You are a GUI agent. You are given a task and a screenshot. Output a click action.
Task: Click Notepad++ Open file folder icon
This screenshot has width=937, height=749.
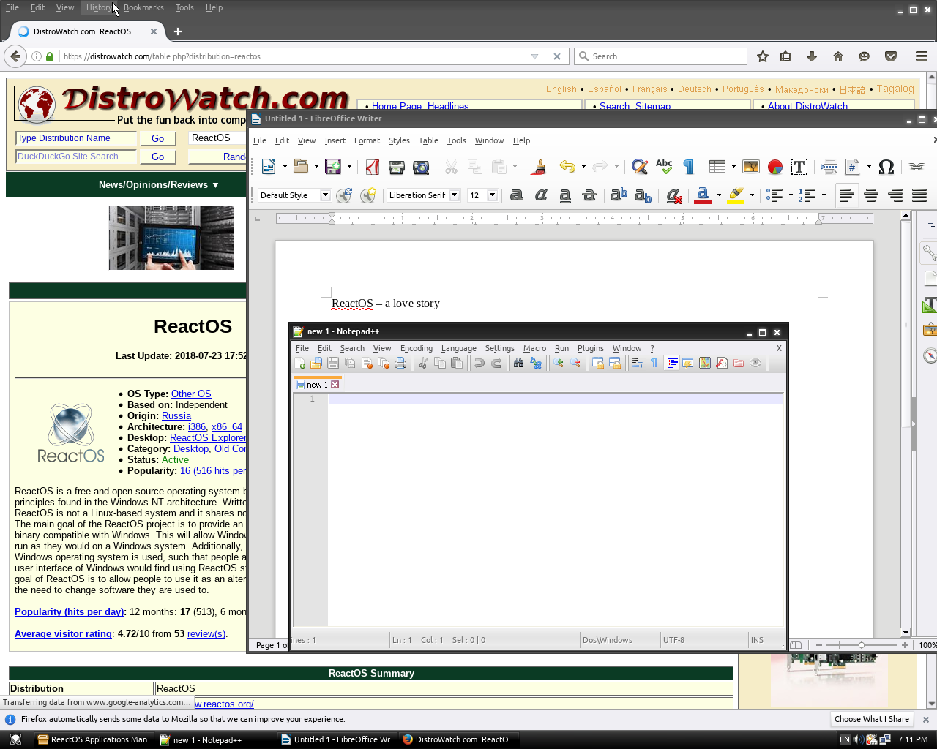point(316,363)
